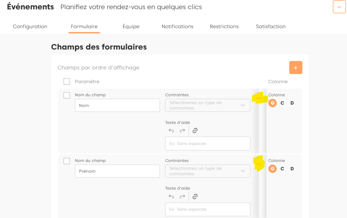Check the Prénom field row checkbox
The height and width of the screenshot is (218, 347).
coord(67,161)
